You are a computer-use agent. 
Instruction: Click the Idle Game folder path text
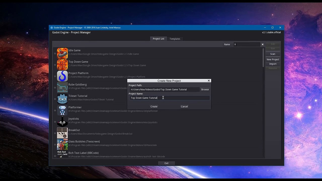104,54
